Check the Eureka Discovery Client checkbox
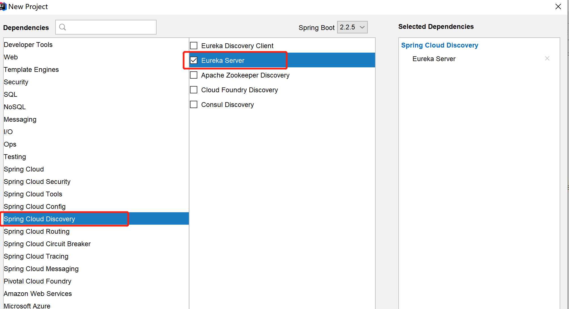Screen dimensions: 569x309 (x=194, y=46)
